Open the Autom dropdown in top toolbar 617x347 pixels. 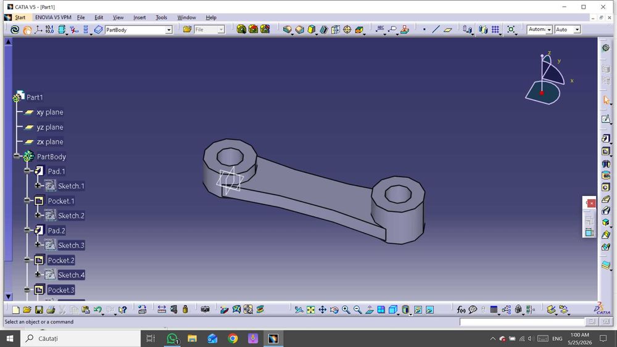[x=549, y=30]
